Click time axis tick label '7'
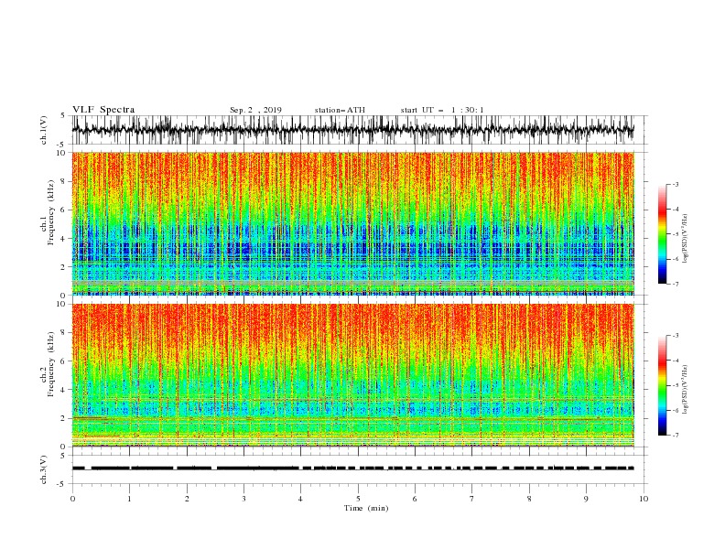Viewport: 725px width, 560px height. tap(472, 499)
